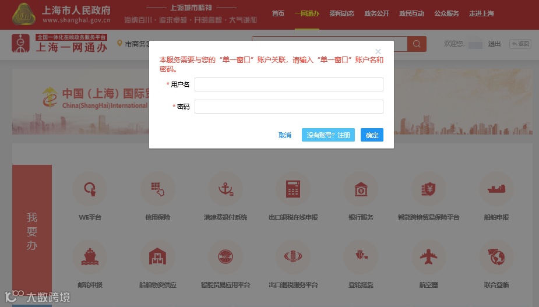Click the page search input box
This screenshot has width=539, height=307.
pyautogui.click(x=330, y=44)
